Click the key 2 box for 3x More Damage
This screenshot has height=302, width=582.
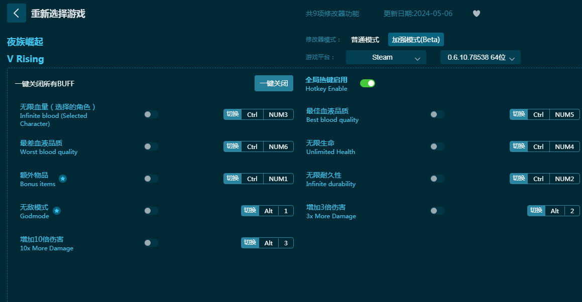pos(572,211)
